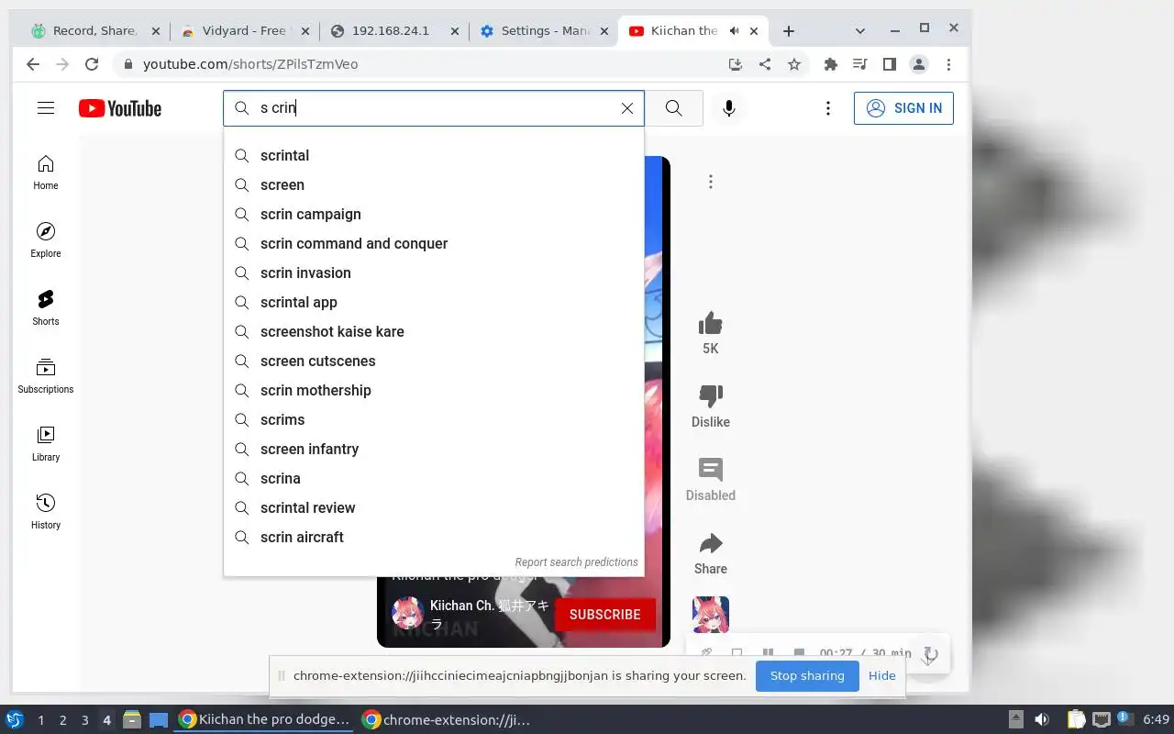The width and height of the screenshot is (1174, 734).
Task: Click the SUBSCRIBE button
Action: point(605,615)
